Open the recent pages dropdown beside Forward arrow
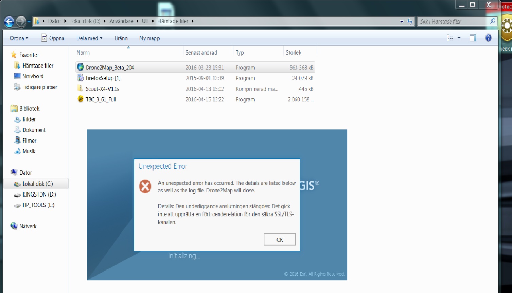The image size is (512, 293). click(x=29, y=22)
